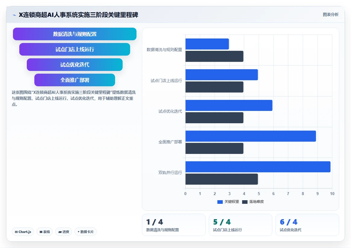Toggle 落地难度 legend swatch

coord(245,202)
